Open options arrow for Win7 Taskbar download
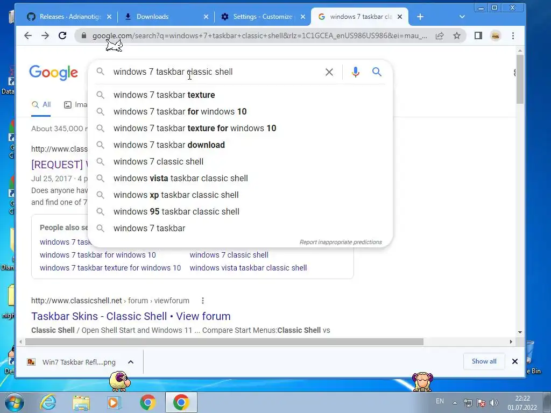Screen dimensions: 551x413 click(x=131, y=362)
